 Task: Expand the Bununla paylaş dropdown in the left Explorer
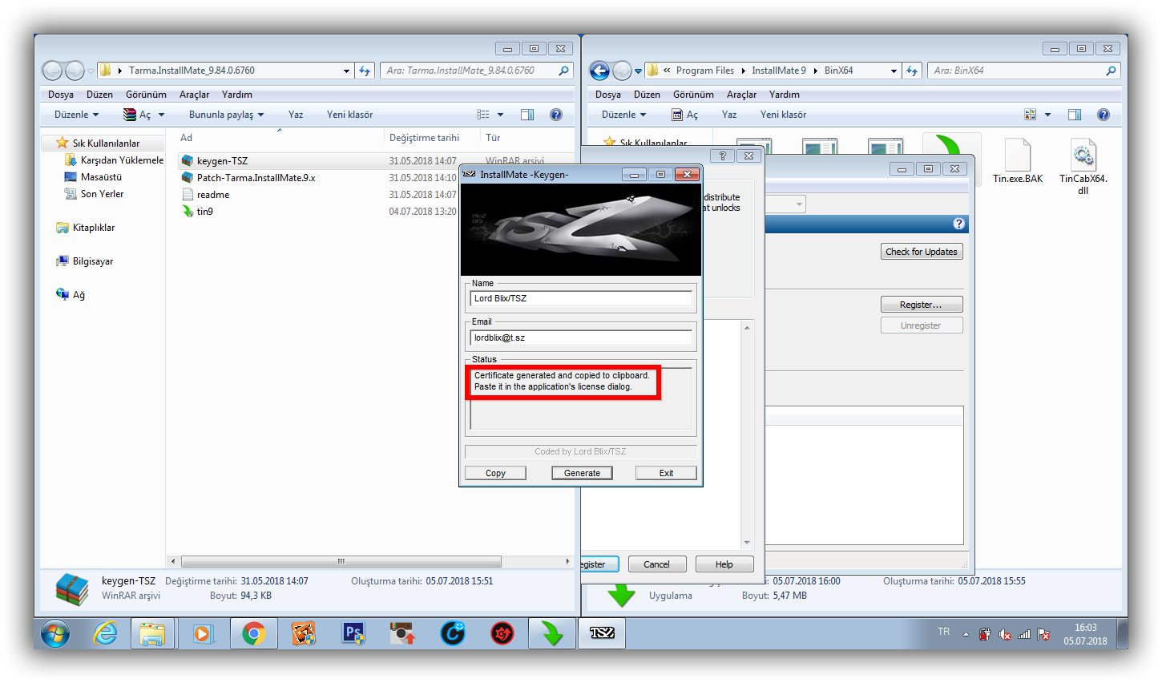pyautogui.click(x=227, y=115)
